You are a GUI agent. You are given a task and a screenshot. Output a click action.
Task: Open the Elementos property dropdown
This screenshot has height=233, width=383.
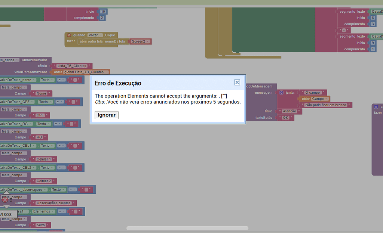point(53,211)
